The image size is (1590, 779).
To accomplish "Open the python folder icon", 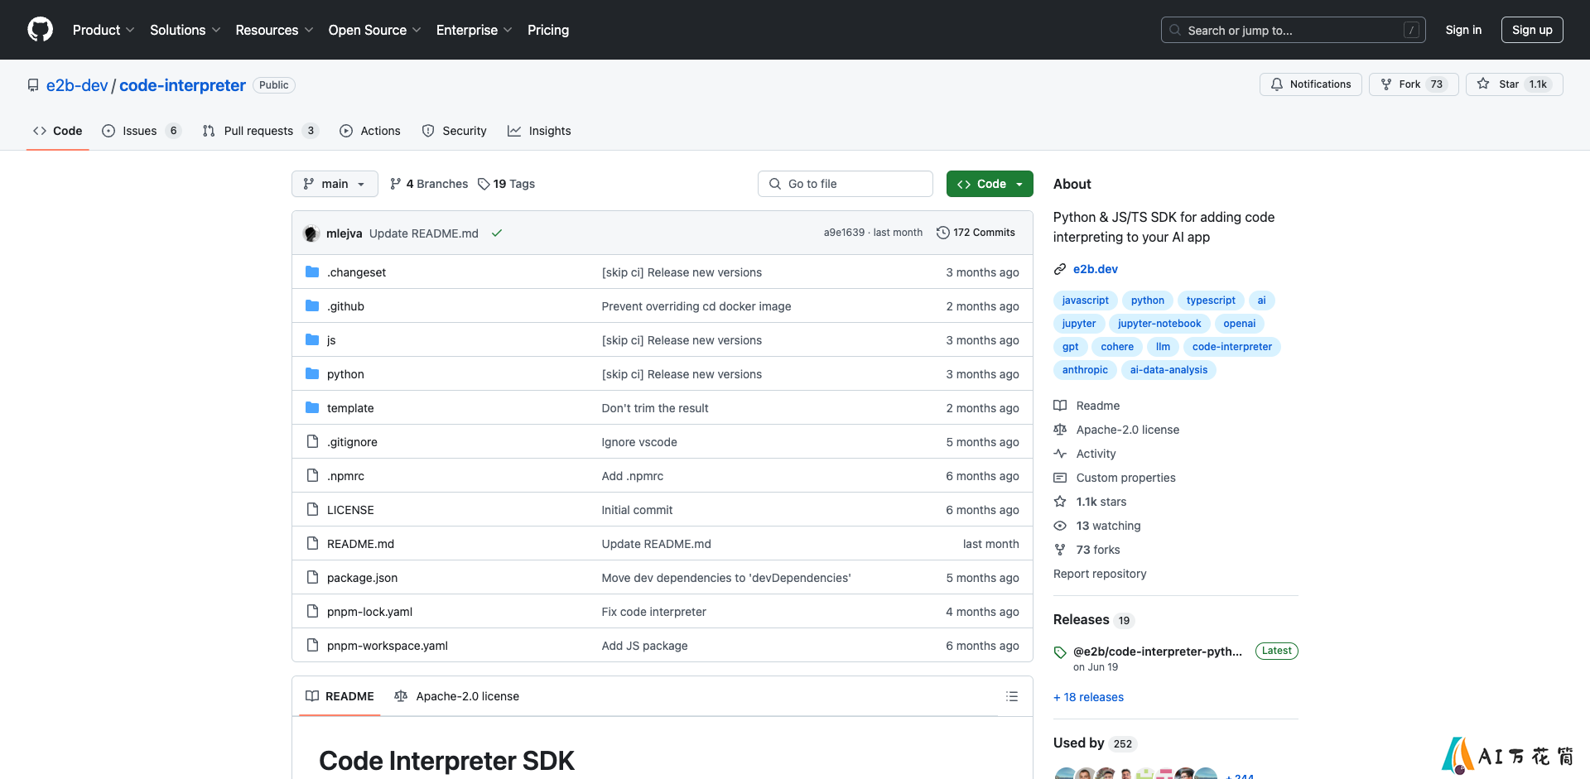I will (x=312, y=373).
